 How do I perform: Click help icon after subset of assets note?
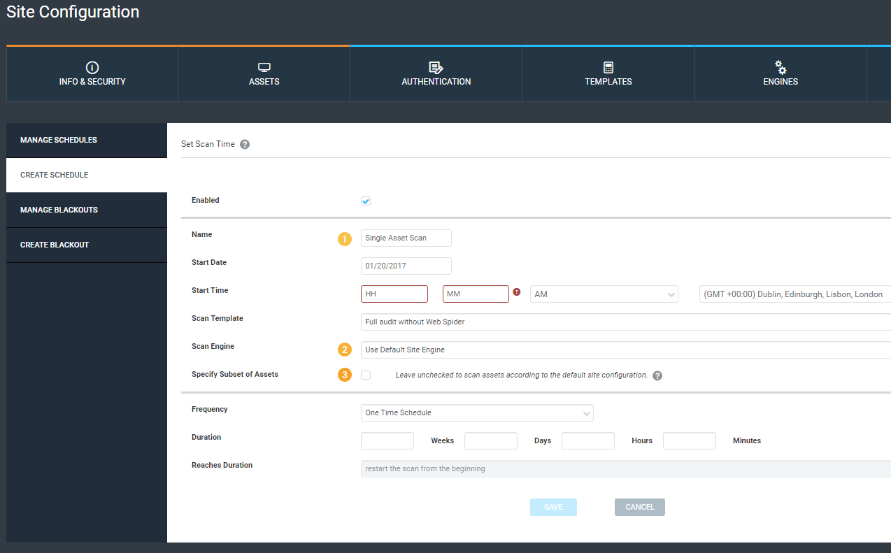(x=657, y=375)
